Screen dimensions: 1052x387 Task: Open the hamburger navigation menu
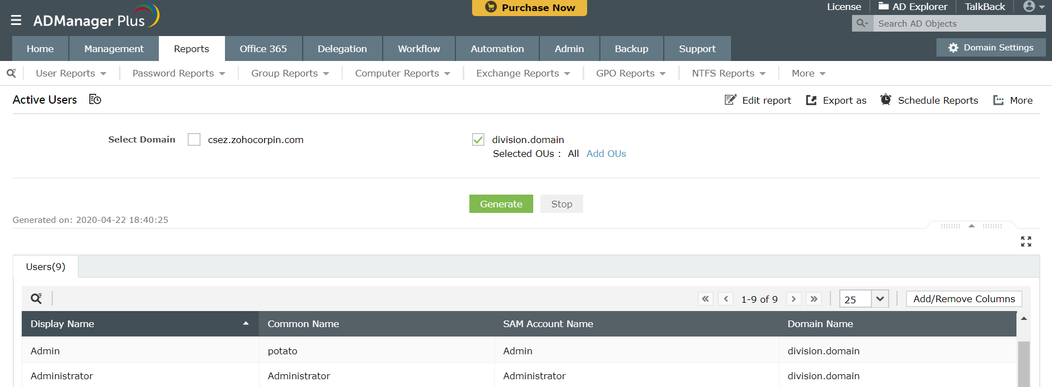coord(16,21)
